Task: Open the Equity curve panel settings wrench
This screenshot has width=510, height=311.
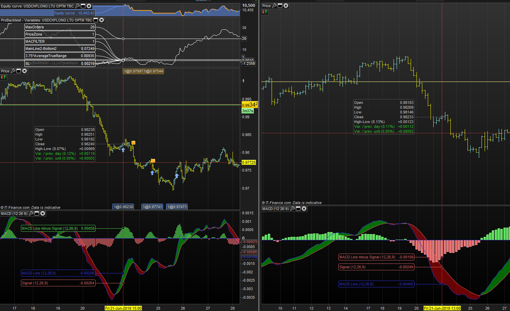Action: tap(77, 6)
